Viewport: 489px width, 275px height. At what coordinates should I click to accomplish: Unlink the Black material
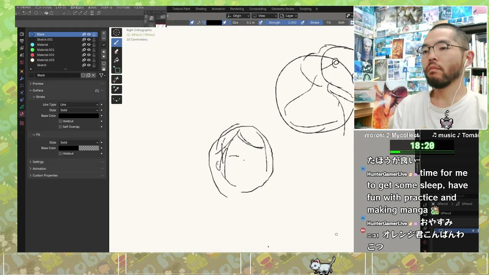point(93,75)
